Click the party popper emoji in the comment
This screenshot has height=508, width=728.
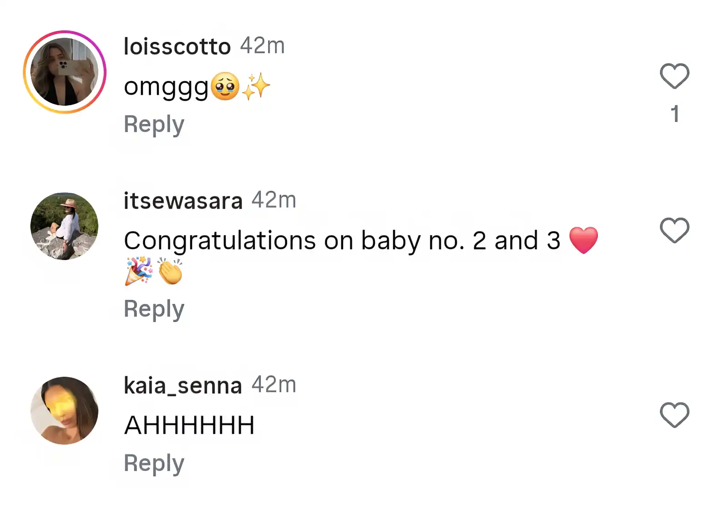pos(139,271)
